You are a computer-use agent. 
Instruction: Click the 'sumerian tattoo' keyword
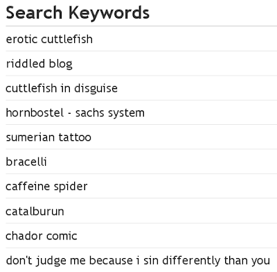point(48,137)
